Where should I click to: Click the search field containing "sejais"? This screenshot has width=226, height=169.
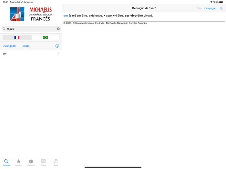(x=31, y=29)
